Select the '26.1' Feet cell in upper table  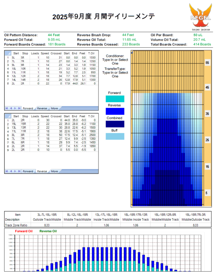pos(82,84)
